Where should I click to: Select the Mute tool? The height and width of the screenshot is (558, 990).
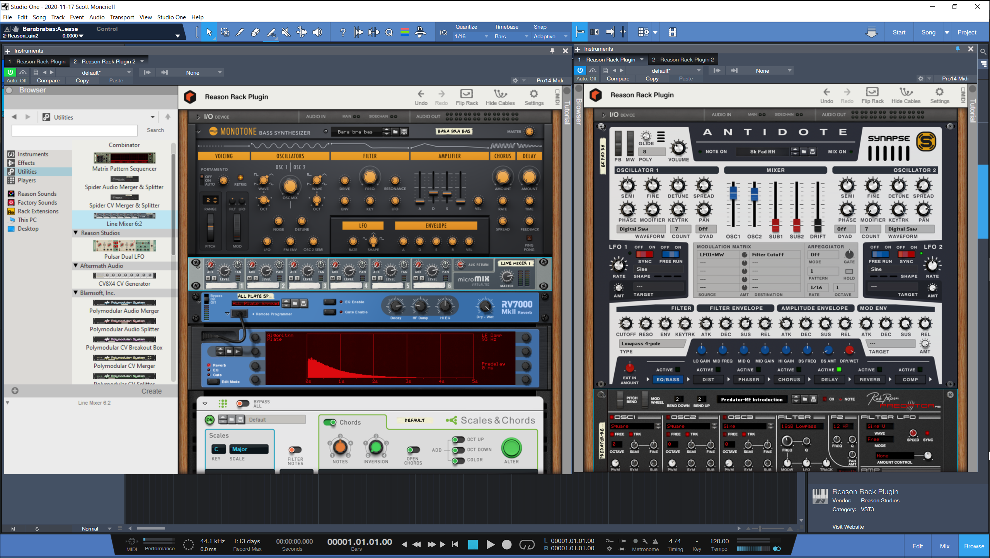coord(286,32)
